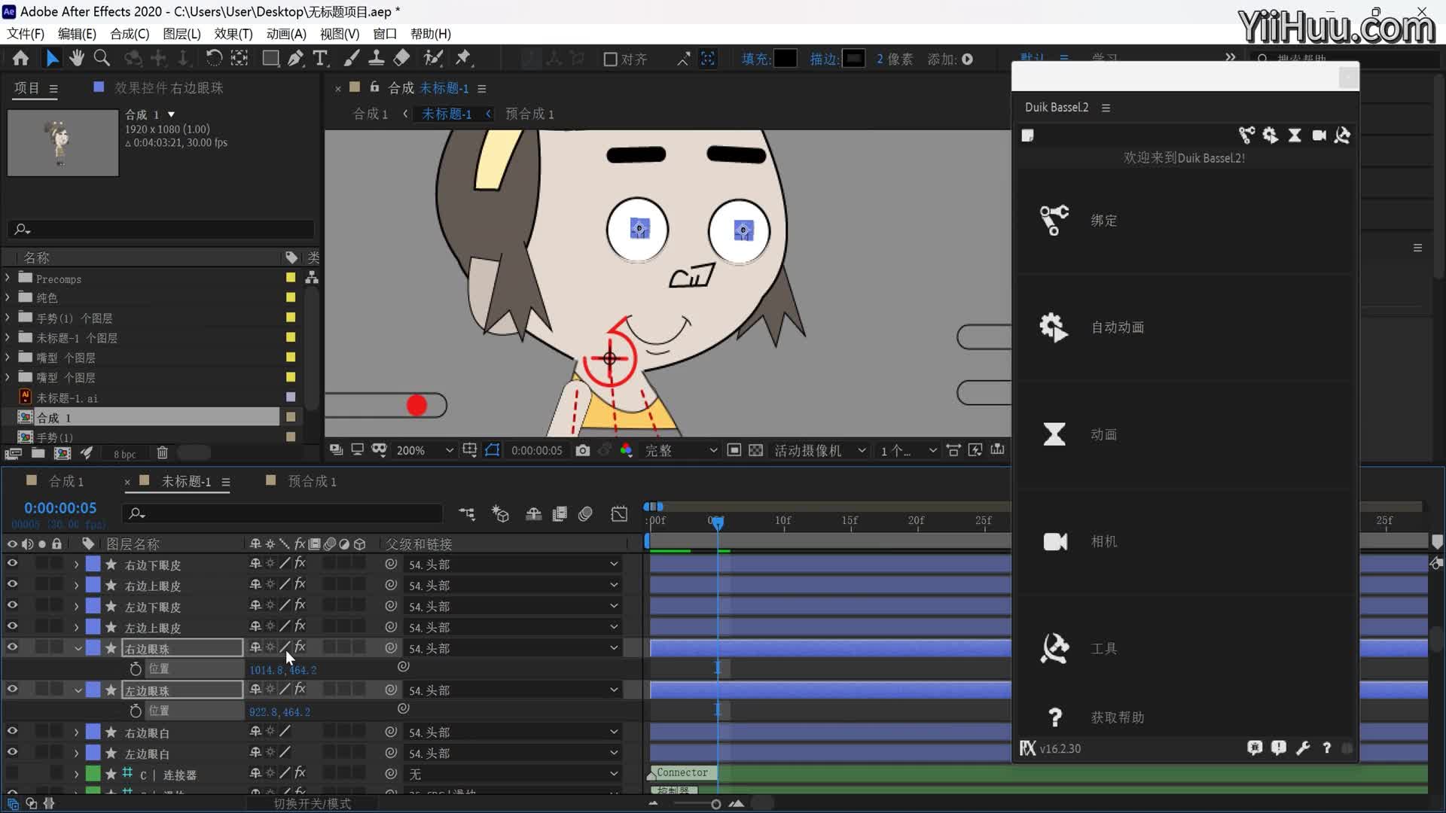Viewport: 1446px width, 813px height.
Task: Toggle the 对齐 snapping checkbox
Action: pyautogui.click(x=611, y=59)
